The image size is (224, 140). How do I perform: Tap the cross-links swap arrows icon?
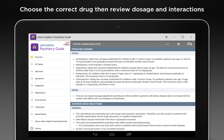[167, 44]
